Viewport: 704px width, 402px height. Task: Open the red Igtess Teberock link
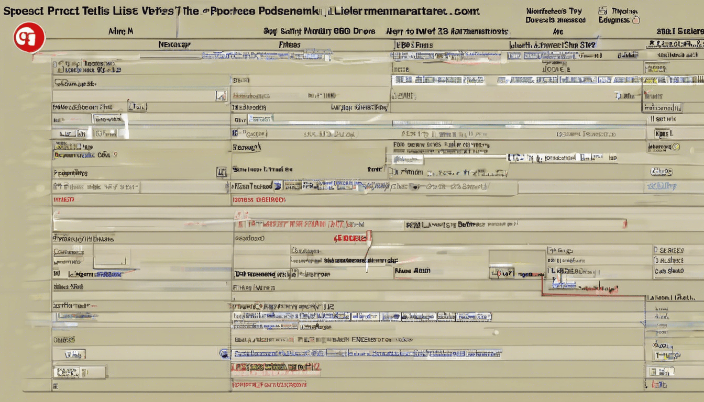(259, 199)
